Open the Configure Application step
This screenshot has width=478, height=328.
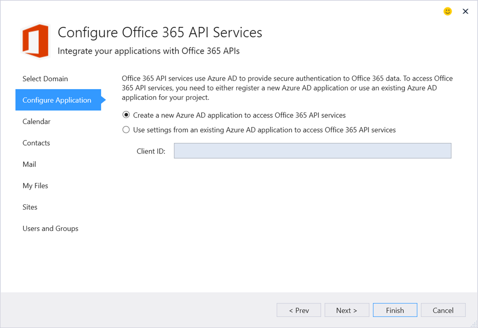(x=58, y=100)
